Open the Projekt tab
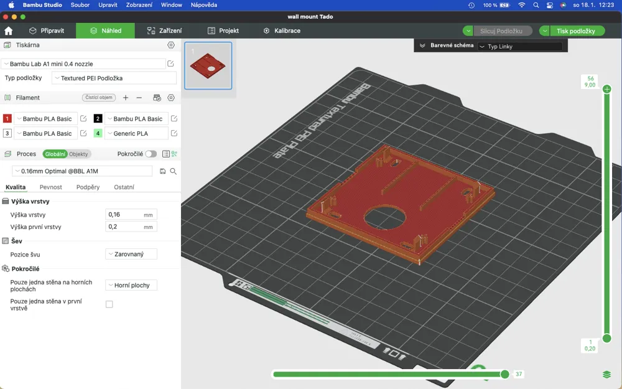 (223, 30)
